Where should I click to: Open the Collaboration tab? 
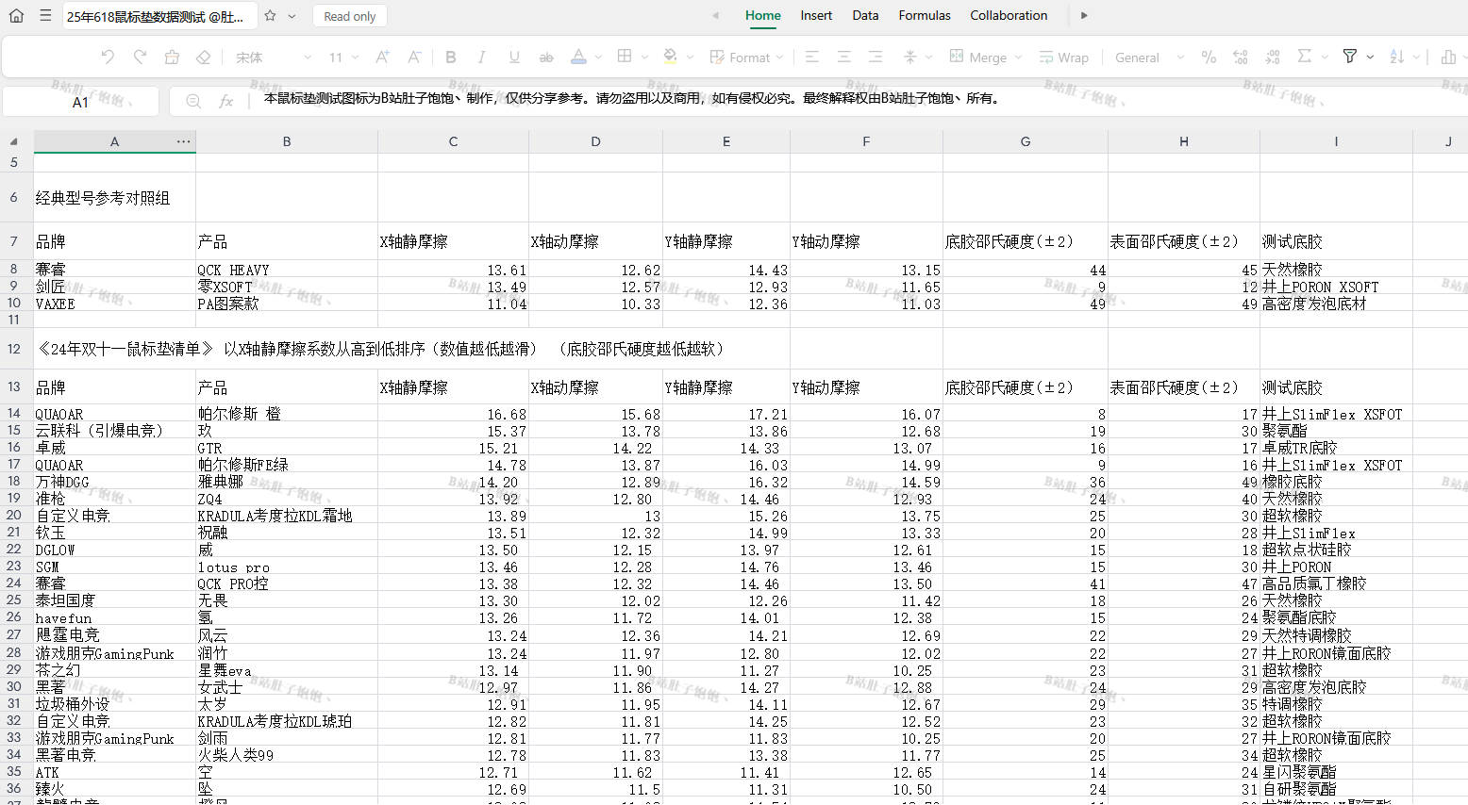pyautogui.click(x=1009, y=16)
